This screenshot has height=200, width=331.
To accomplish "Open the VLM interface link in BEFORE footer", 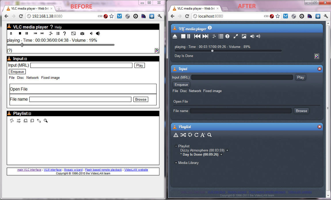I will click(x=53, y=170).
